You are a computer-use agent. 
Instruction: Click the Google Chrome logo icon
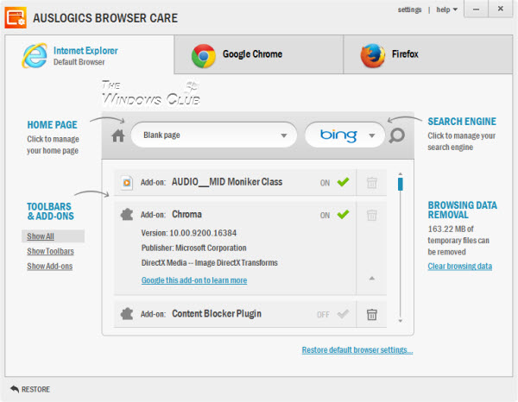click(x=204, y=56)
